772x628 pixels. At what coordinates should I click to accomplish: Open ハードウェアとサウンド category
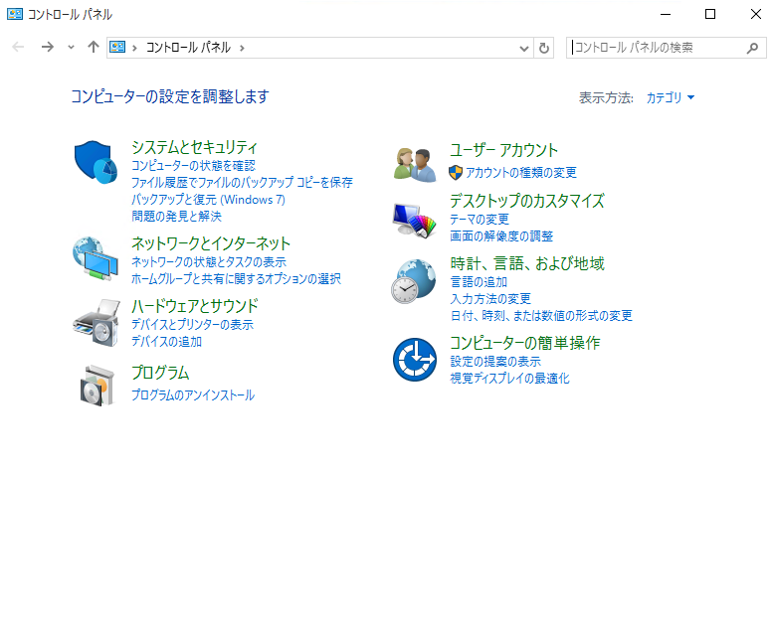[x=194, y=306]
